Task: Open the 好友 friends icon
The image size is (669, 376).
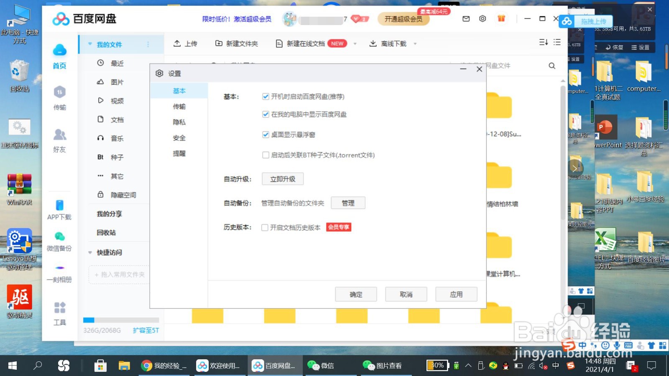Action: (59, 140)
